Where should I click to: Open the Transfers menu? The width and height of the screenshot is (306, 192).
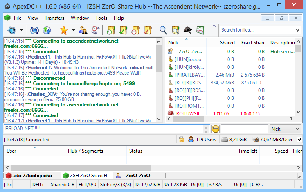pyautogui.click(x=54, y=18)
